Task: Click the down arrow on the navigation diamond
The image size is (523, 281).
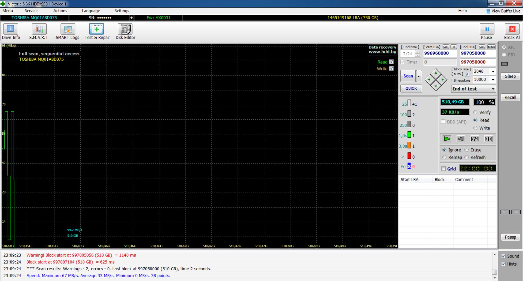Action: (x=436, y=86)
